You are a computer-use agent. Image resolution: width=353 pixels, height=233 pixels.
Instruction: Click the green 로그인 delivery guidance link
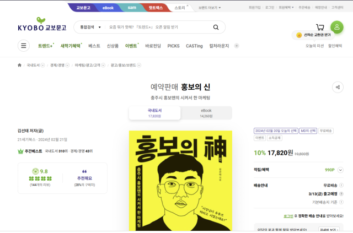(x=288, y=216)
